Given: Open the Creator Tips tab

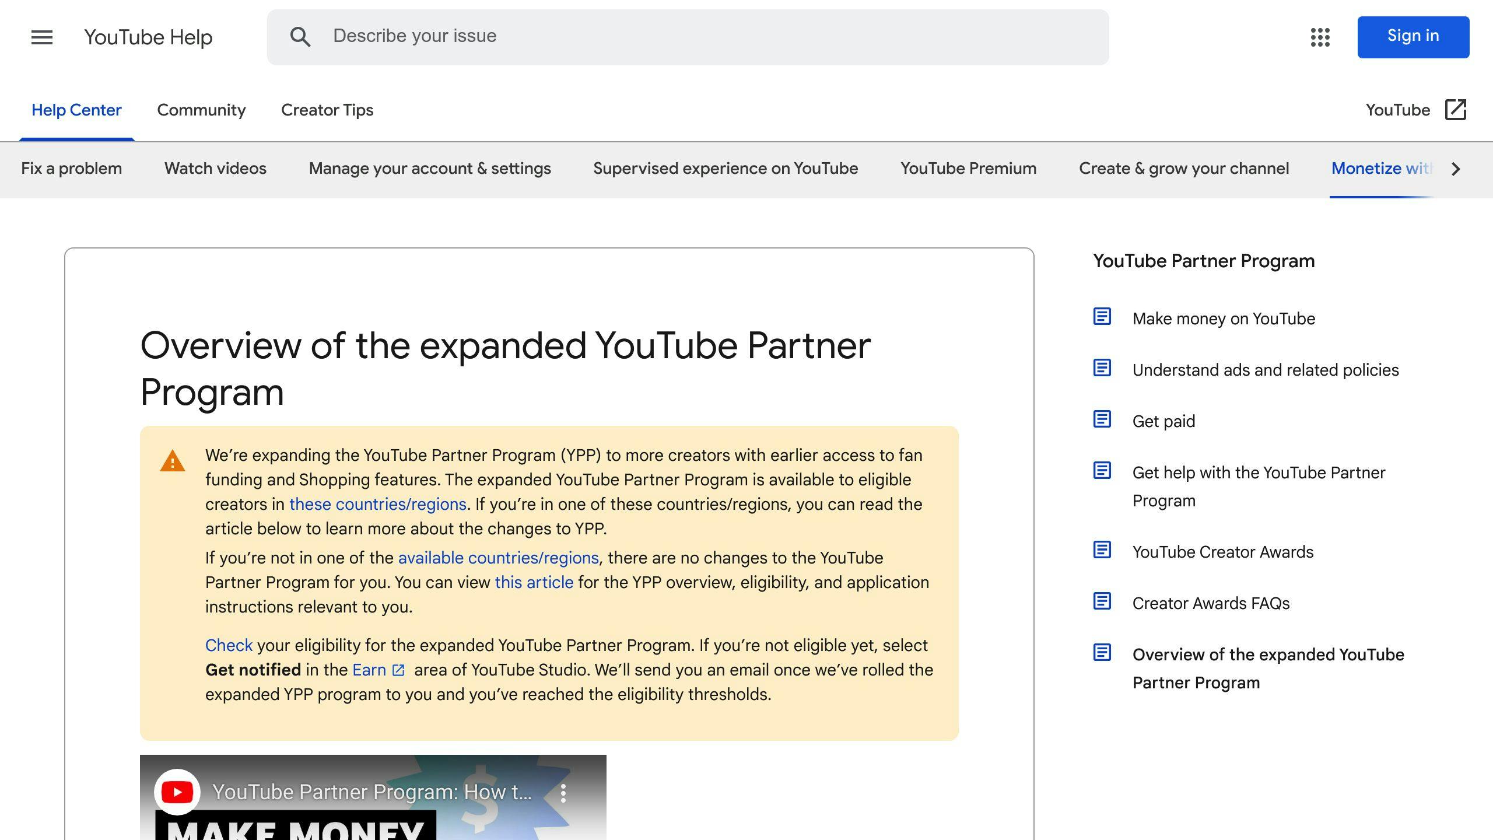Looking at the screenshot, I should tap(327, 110).
